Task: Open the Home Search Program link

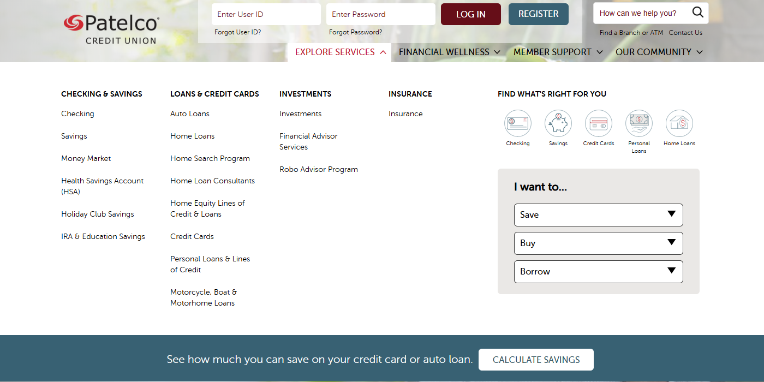Action: point(210,158)
